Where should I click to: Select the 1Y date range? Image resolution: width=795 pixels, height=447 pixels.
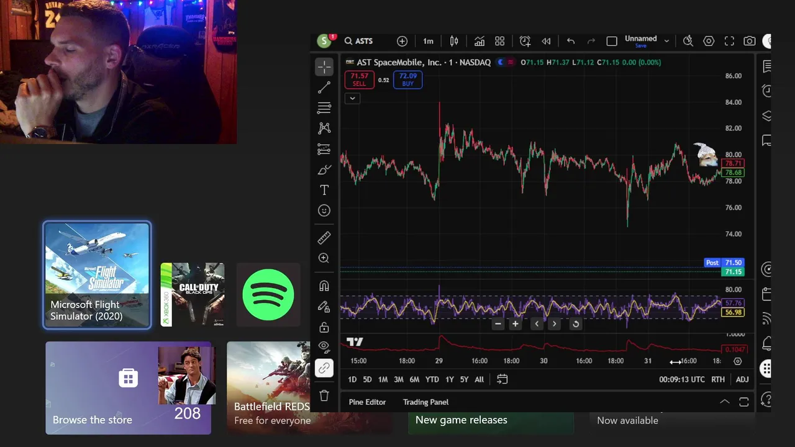[x=450, y=379]
